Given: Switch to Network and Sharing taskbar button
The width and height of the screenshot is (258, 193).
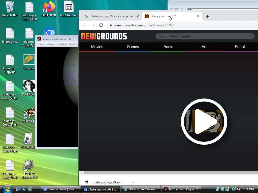Looking at the screenshot, I should (x=141, y=189).
